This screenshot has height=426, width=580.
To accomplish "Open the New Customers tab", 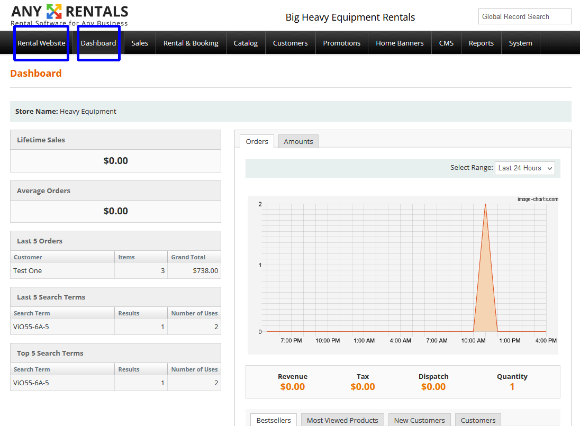I will tap(419, 420).
